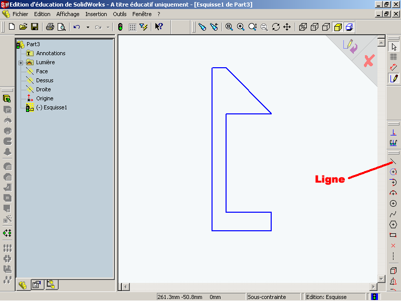This screenshot has height=301, width=401.
Task: Open the Undo history dropdown arrow
Action: coord(88,27)
